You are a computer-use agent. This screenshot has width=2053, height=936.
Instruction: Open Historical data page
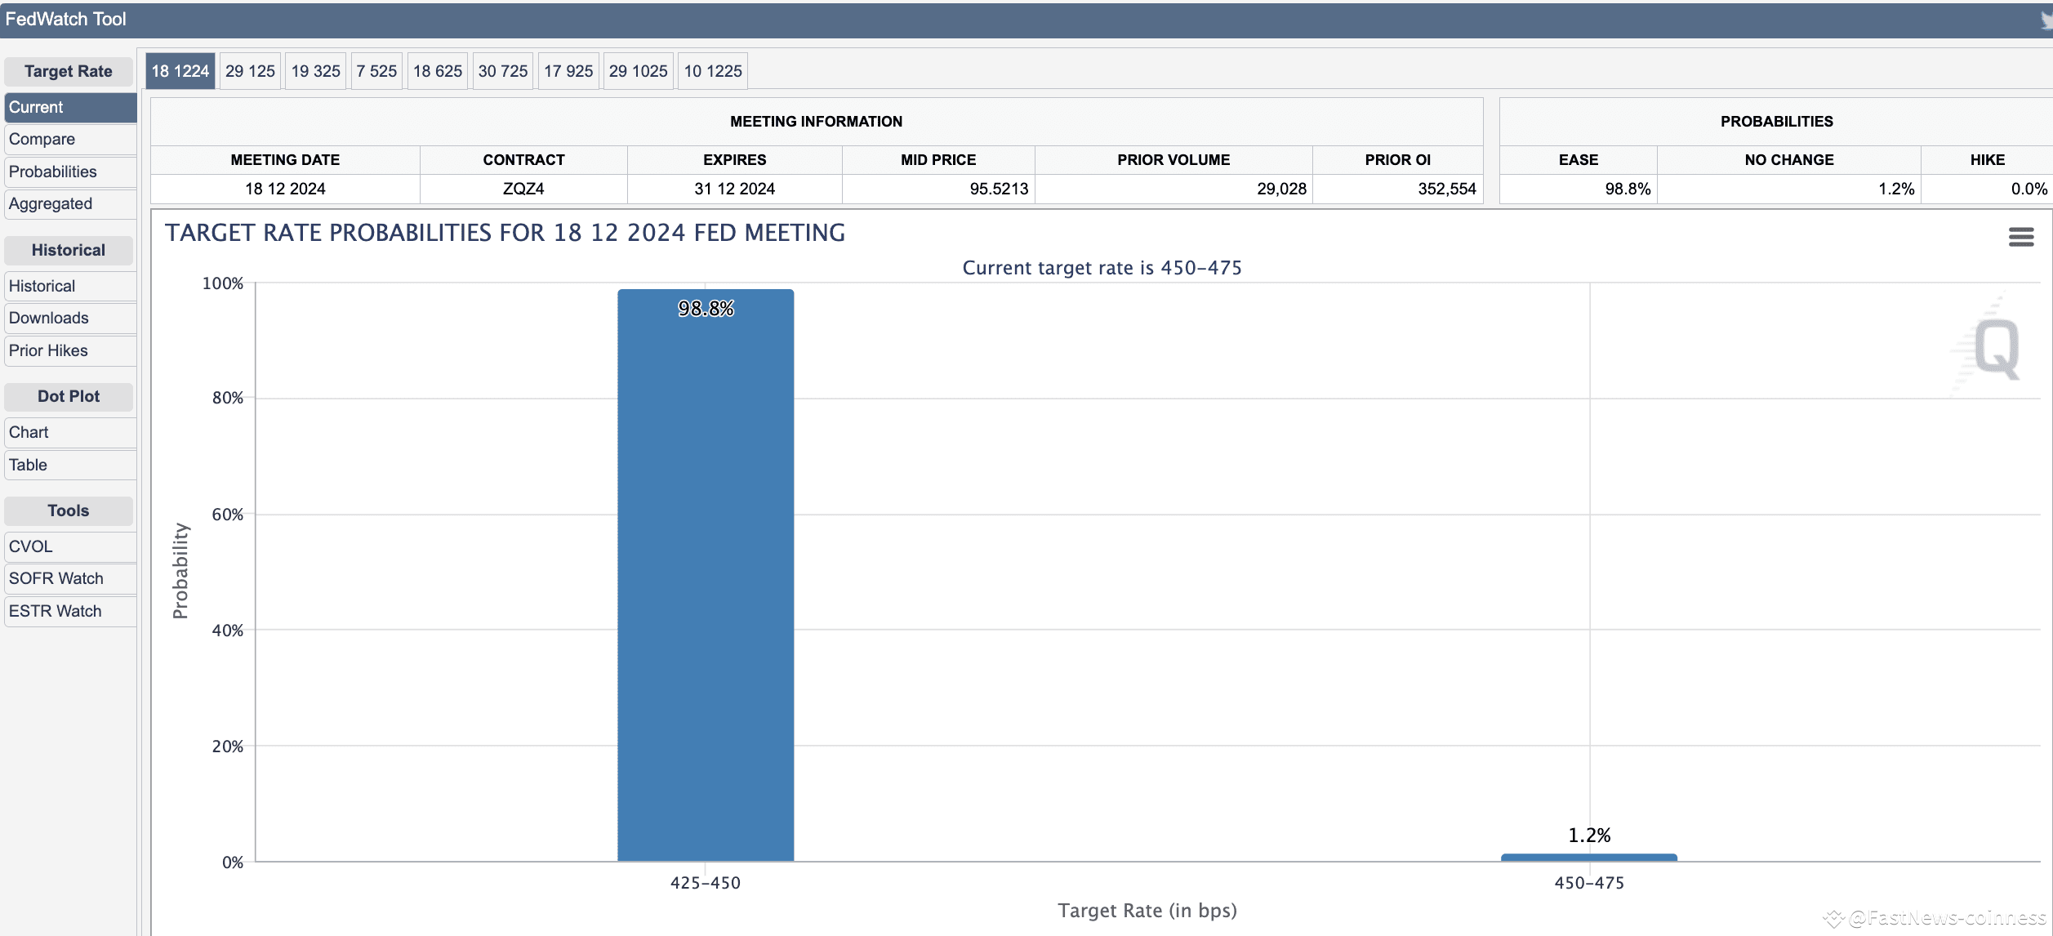[42, 286]
